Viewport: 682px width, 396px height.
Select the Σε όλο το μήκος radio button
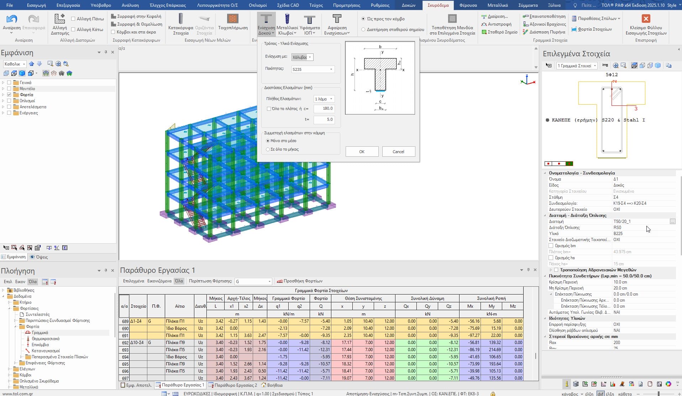[x=268, y=150]
